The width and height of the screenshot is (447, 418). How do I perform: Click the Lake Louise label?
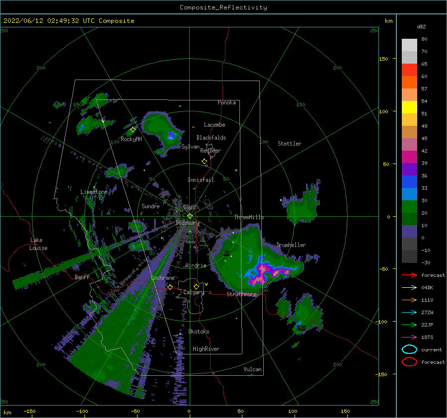click(38, 244)
